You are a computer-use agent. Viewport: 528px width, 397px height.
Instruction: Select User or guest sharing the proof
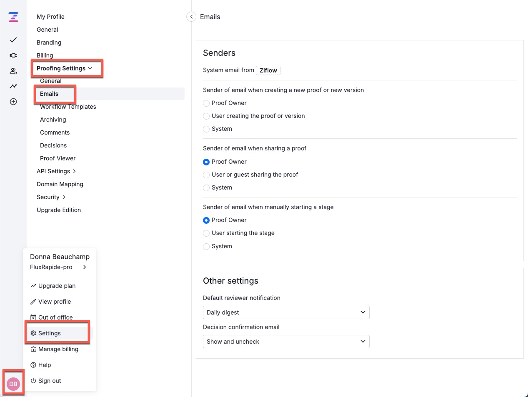point(206,175)
